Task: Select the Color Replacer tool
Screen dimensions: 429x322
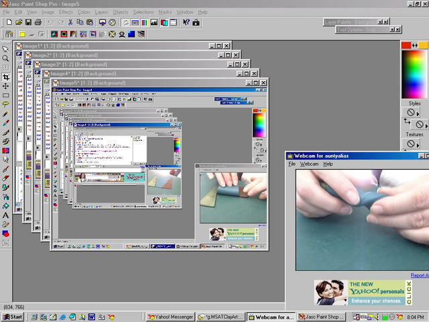Action: 5,150
